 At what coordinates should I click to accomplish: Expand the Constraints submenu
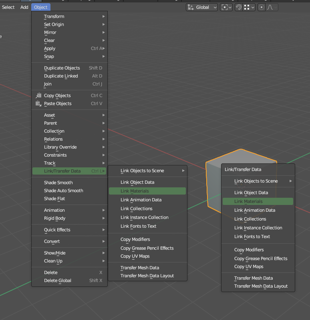tap(69, 155)
